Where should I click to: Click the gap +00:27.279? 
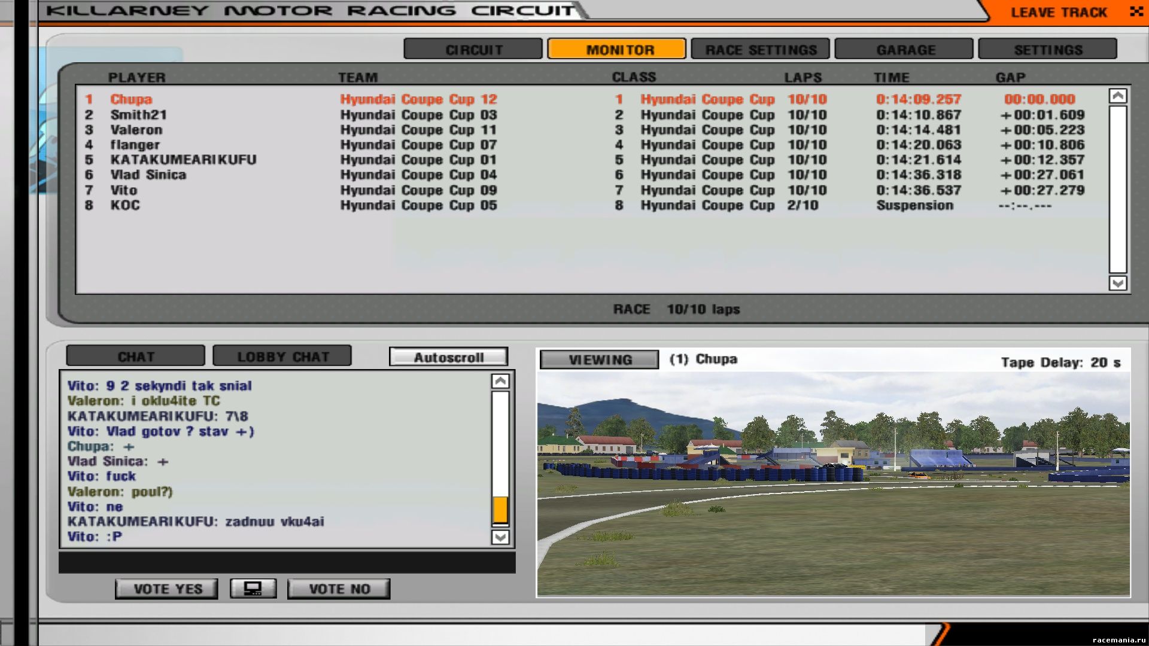[x=1042, y=190]
